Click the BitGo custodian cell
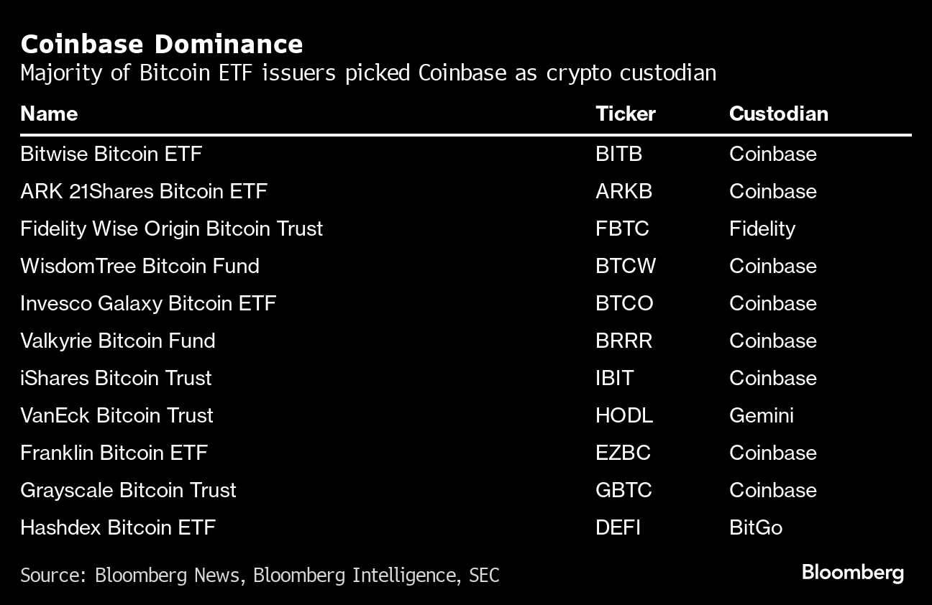The height and width of the screenshot is (605, 932). pos(755,527)
